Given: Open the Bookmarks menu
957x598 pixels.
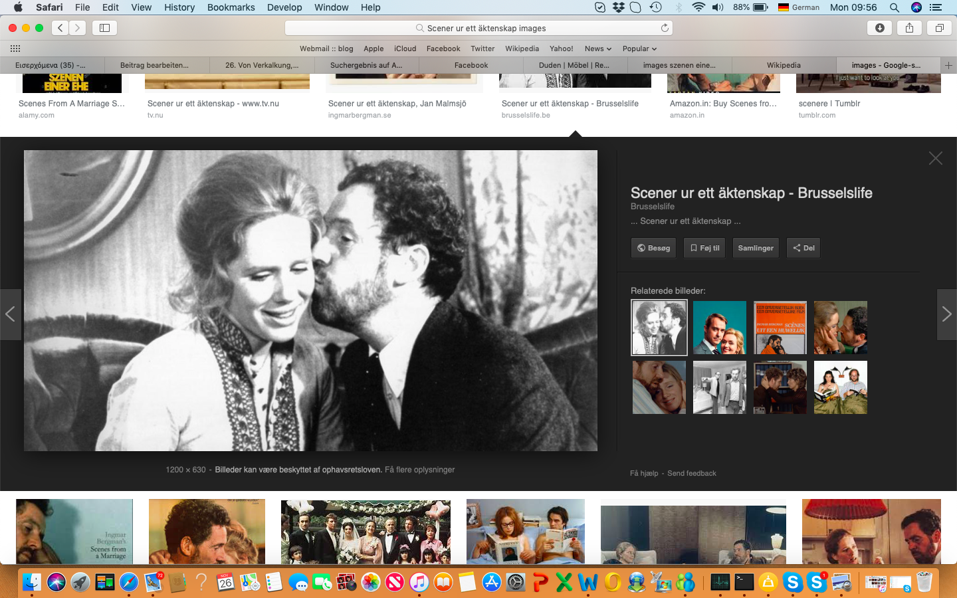Looking at the screenshot, I should (x=231, y=7).
